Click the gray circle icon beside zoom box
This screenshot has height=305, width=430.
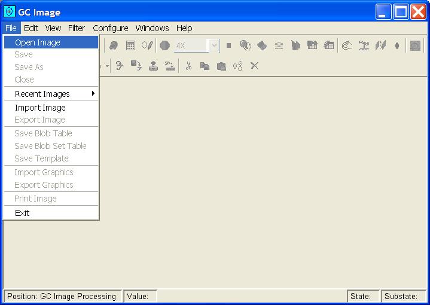[164, 45]
